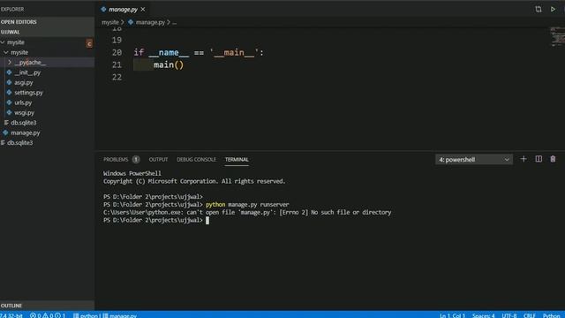Click python manage.py indicator in status bar
The height and width of the screenshot is (318, 565).
(x=105, y=315)
